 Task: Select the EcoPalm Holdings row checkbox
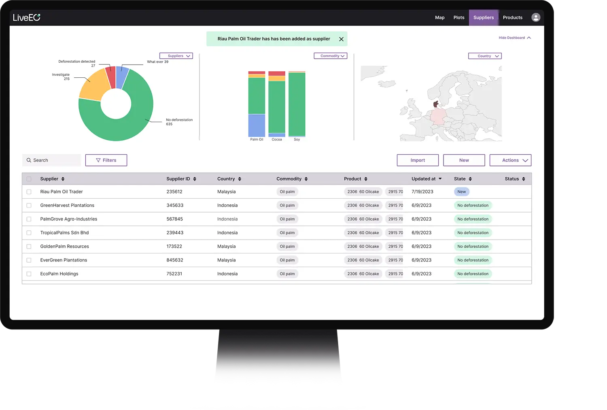point(29,274)
